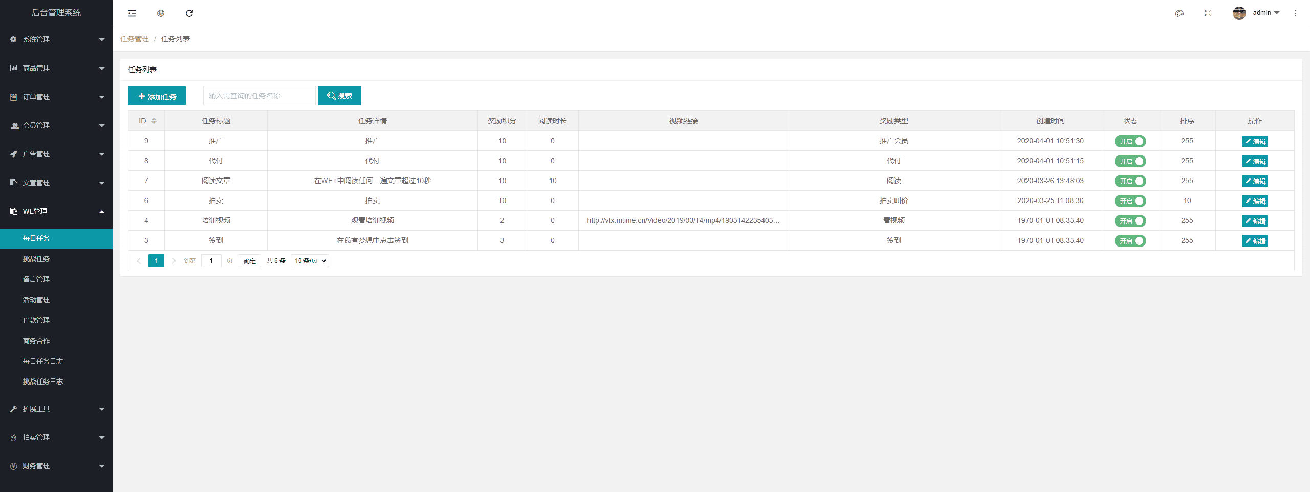Open the theme palette icon
Screen dimensions: 1310x492
[x=1180, y=13]
